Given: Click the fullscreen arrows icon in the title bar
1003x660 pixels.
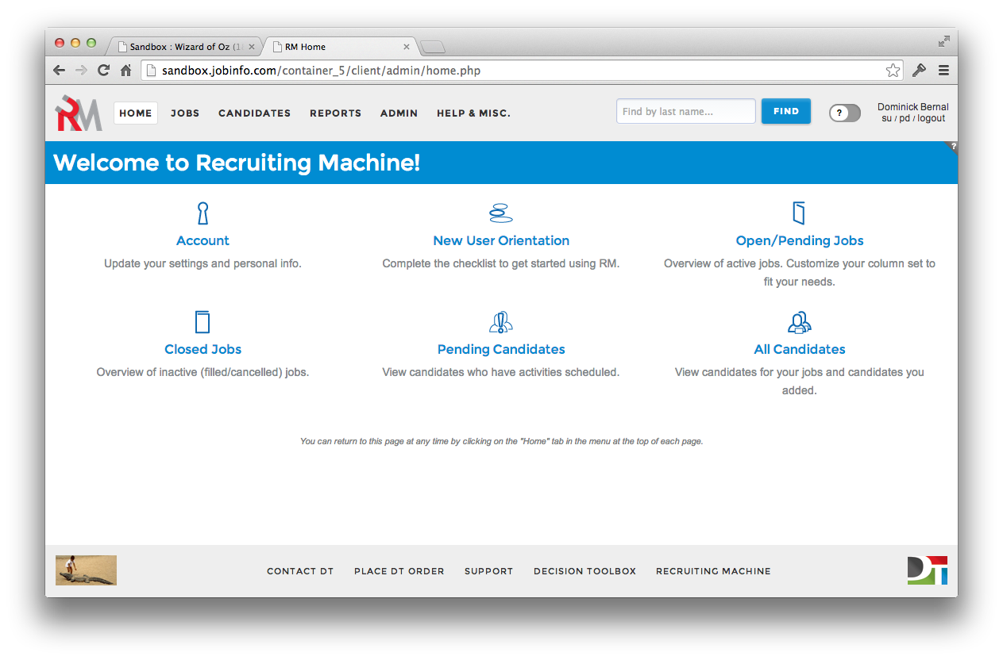Looking at the screenshot, I should coord(943,41).
